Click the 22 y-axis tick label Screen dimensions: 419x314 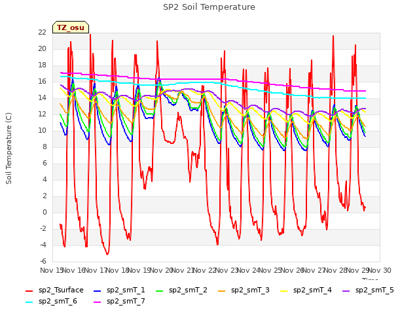tap(42, 33)
